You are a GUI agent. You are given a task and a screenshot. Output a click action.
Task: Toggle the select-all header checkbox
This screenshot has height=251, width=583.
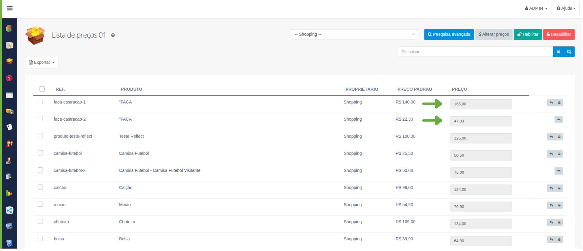[42, 89]
